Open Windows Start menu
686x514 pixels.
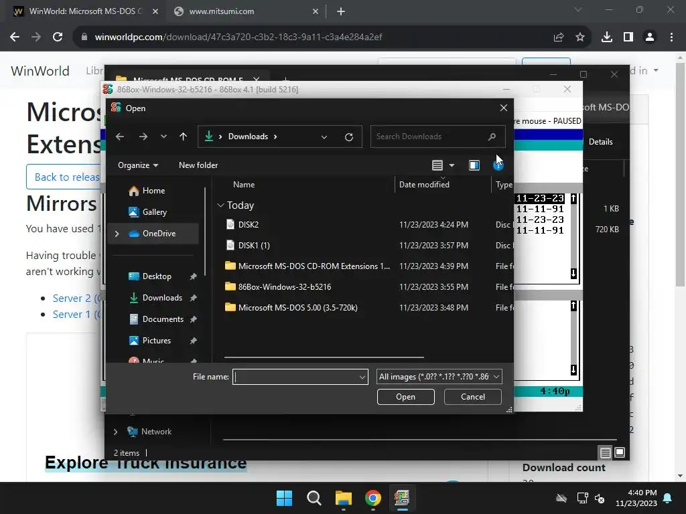tap(284, 498)
